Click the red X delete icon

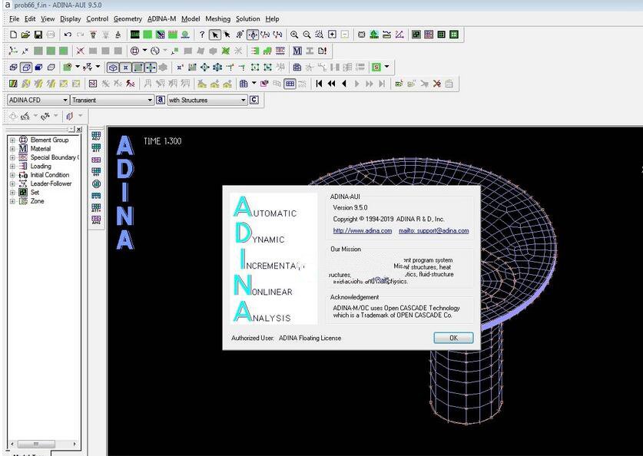pyautogui.click(x=436, y=84)
